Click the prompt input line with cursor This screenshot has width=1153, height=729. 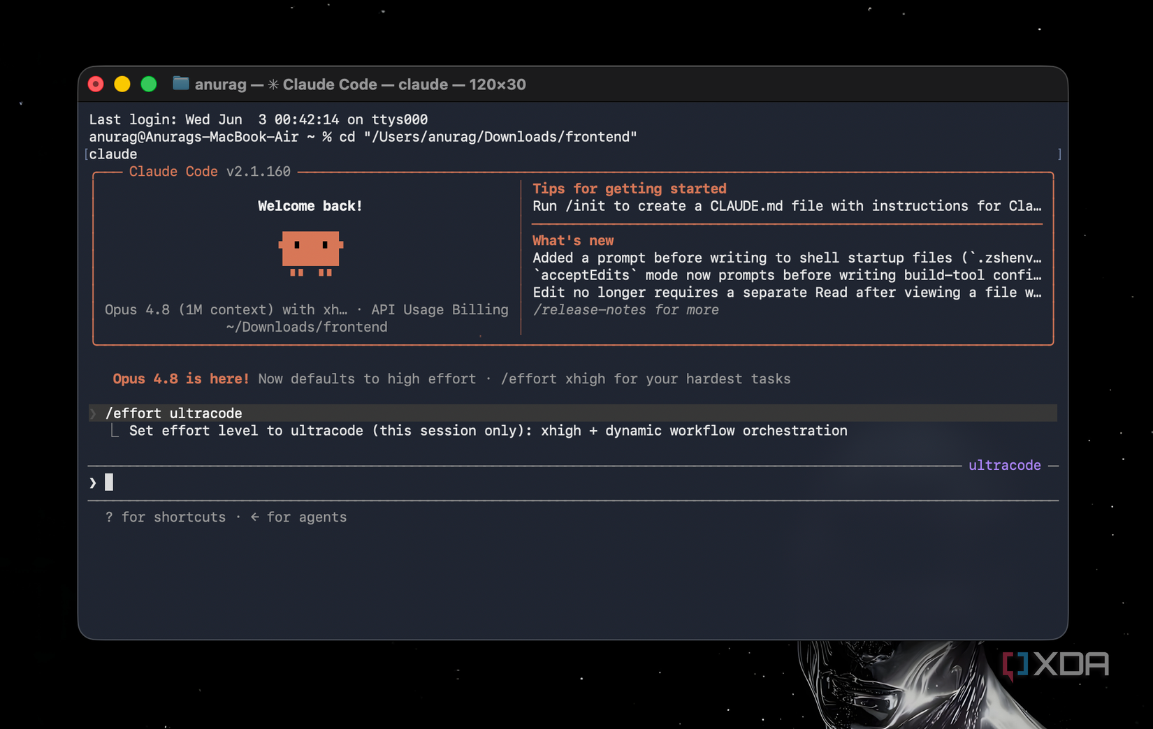click(573, 483)
